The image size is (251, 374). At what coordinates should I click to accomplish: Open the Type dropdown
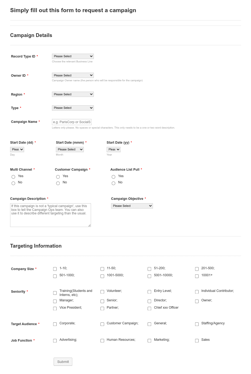tap(73, 108)
